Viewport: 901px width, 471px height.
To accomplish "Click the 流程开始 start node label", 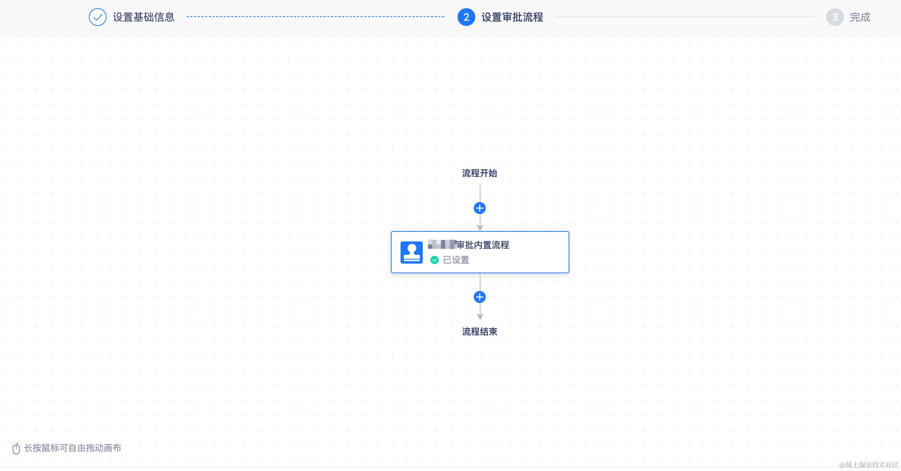I will [x=479, y=173].
